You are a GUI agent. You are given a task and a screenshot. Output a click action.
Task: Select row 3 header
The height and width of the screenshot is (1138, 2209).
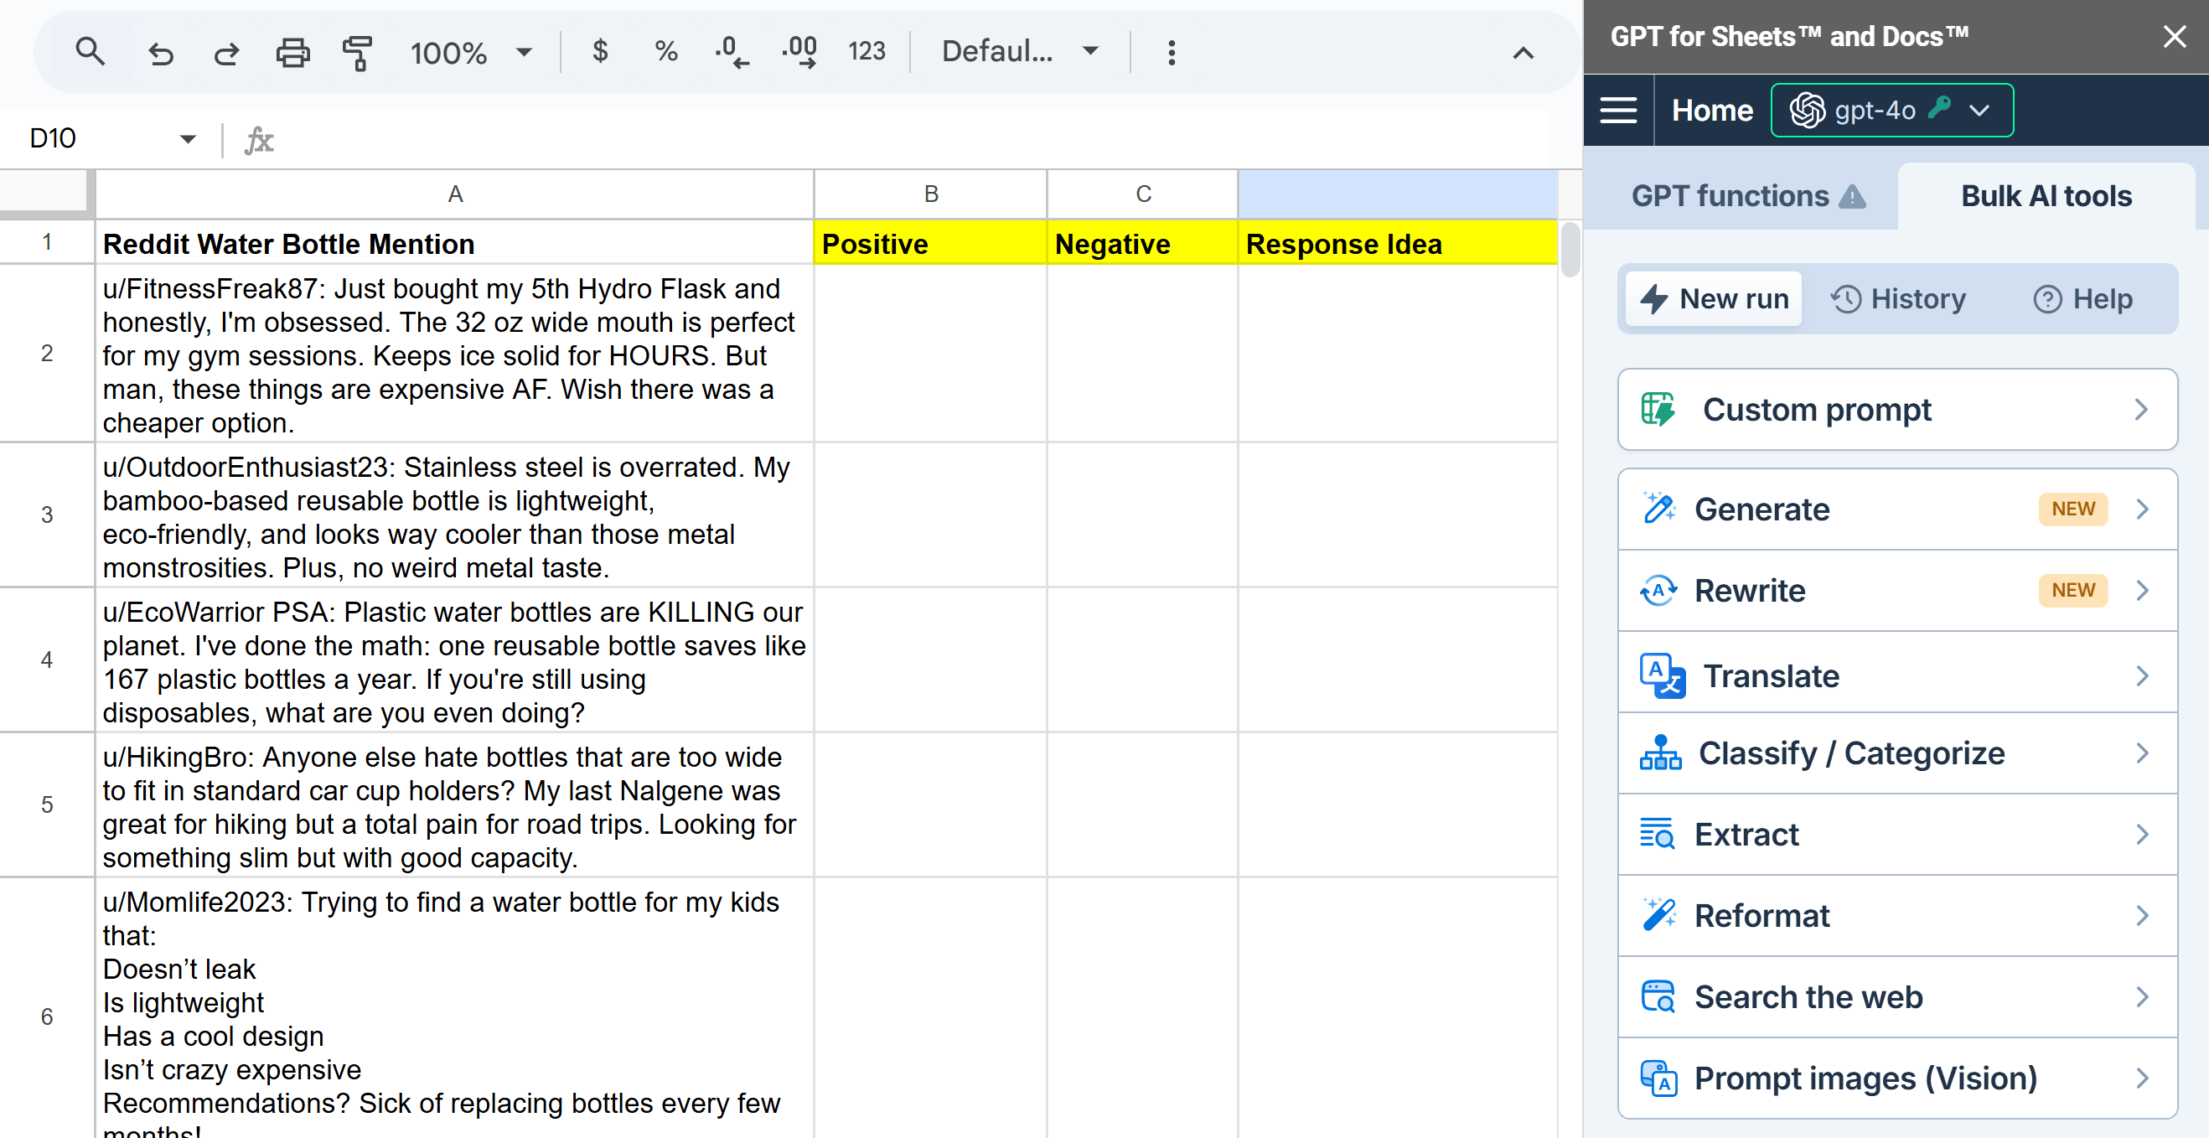[47, 515]
